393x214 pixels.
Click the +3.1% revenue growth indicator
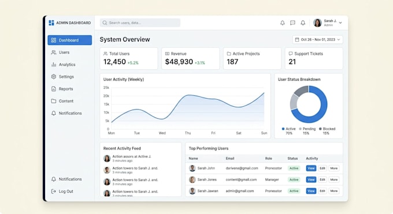click(x=200, y=63)
